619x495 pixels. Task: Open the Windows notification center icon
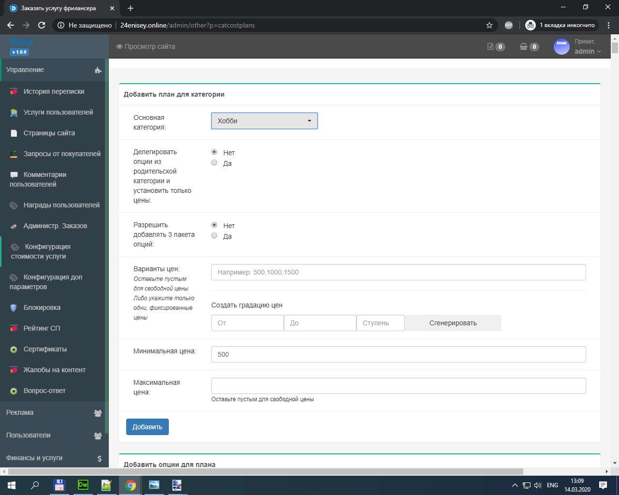pos(603,485)
